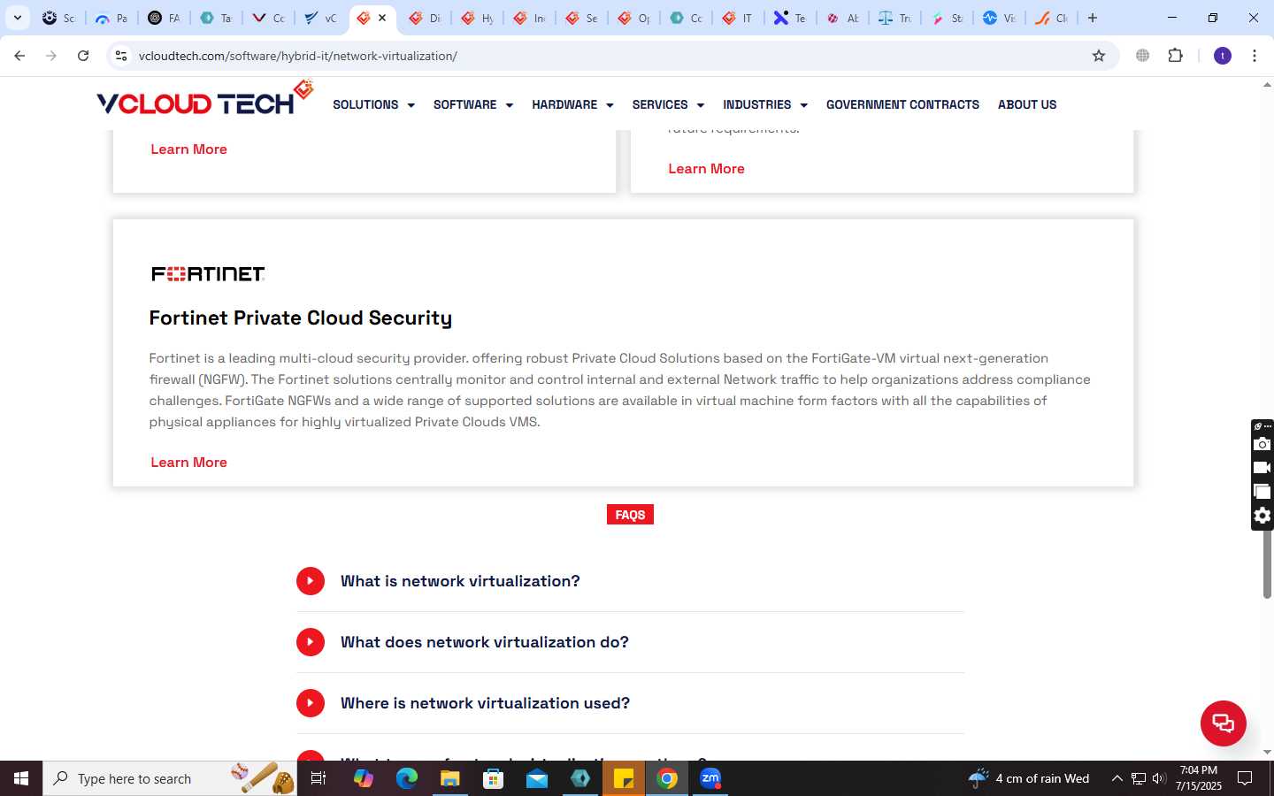Open the SOLUTIONS dropdown menu
The width and height of the screenshot is (1274, 796).
(373, 104)
